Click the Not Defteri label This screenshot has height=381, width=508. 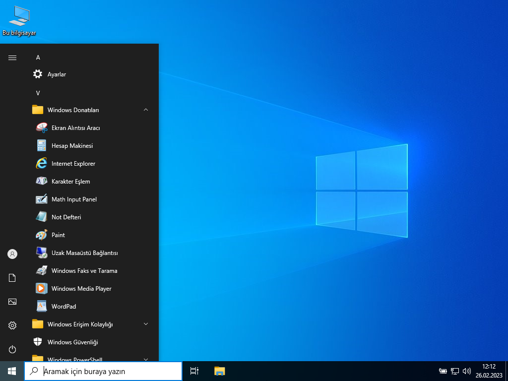pyautogui.click(x=66, y=217)
